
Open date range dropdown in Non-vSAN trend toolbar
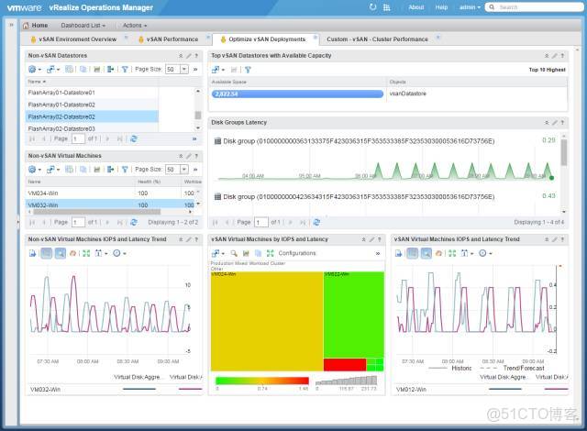101,253
